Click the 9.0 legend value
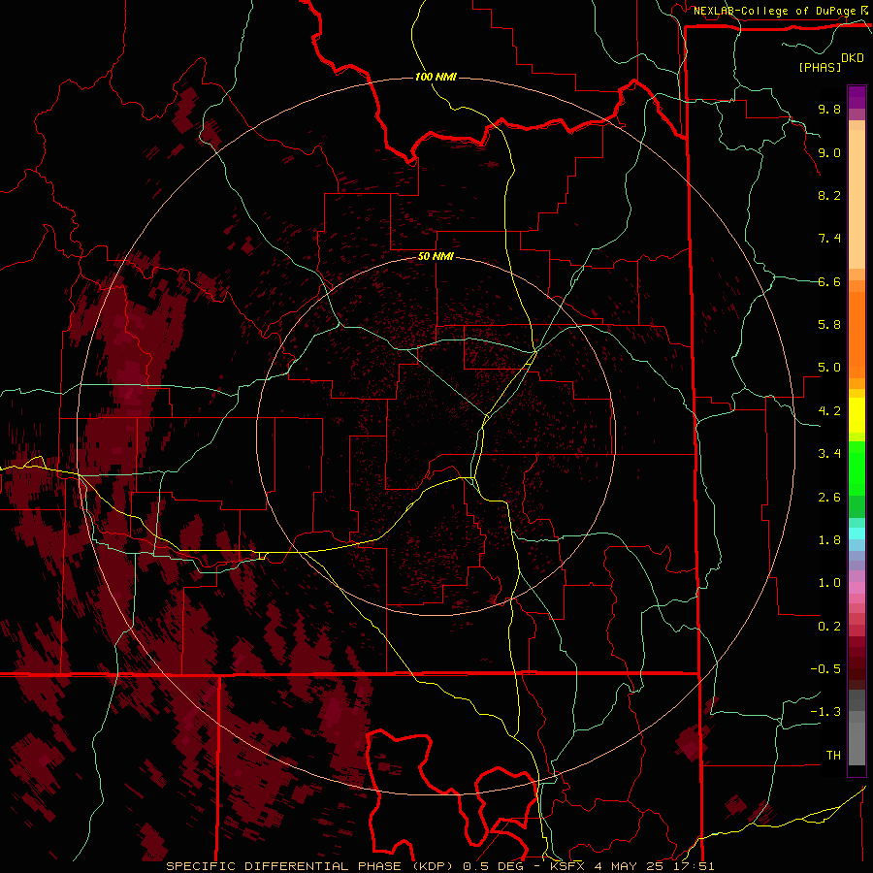 (x=829, y=152)
